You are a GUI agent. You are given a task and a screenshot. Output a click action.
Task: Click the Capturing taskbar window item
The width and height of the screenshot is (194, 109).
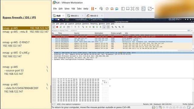tap(96, 19)
